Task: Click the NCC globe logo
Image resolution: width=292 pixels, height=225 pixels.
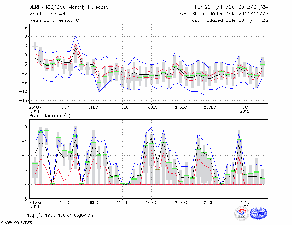Action: [x=259, y=213]
